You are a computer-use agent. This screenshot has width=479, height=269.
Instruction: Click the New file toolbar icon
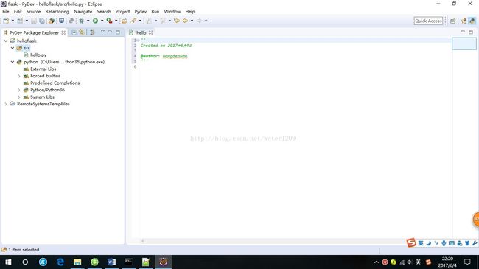6,21
